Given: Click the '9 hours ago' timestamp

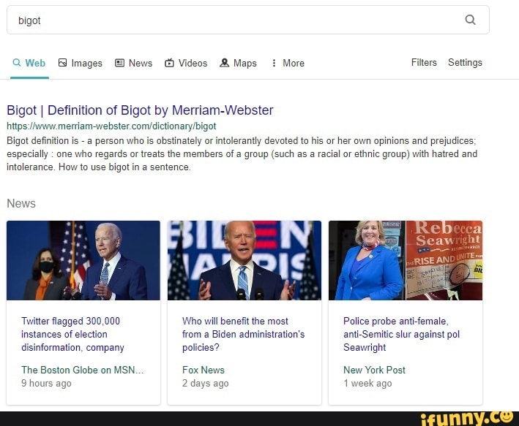Looking at the screenshot, I should click(46, 384).
